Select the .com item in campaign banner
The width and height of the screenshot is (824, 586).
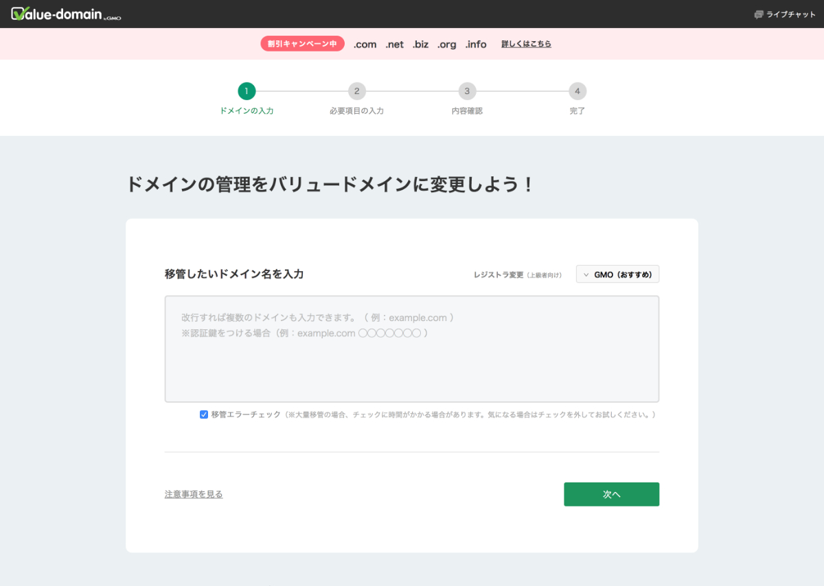[x=365, y=45]
